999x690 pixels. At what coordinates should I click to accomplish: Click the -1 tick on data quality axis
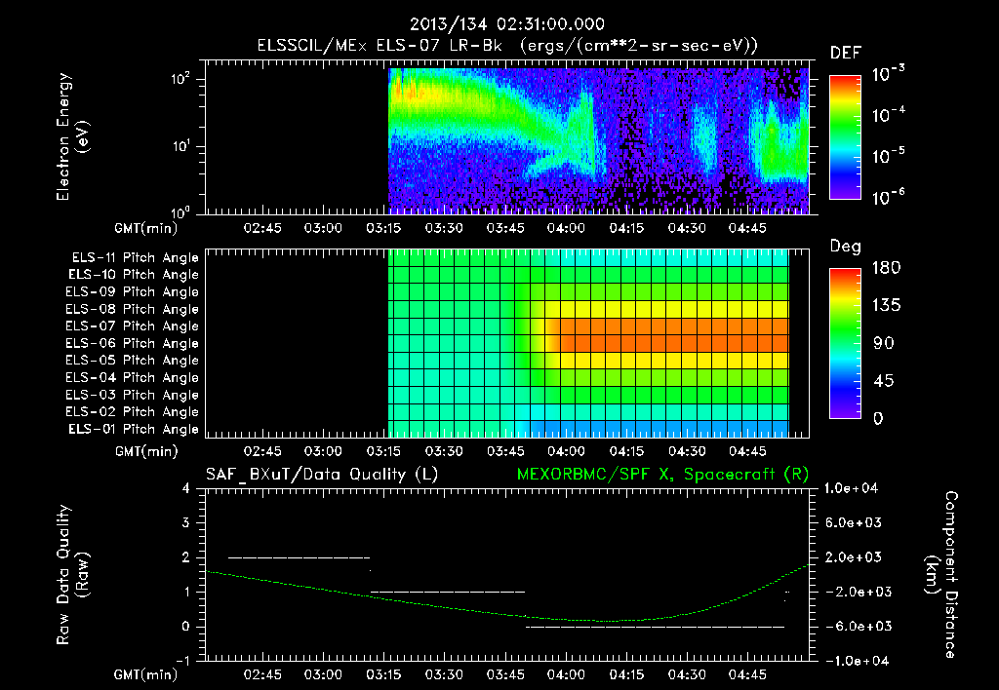(182, 661)
